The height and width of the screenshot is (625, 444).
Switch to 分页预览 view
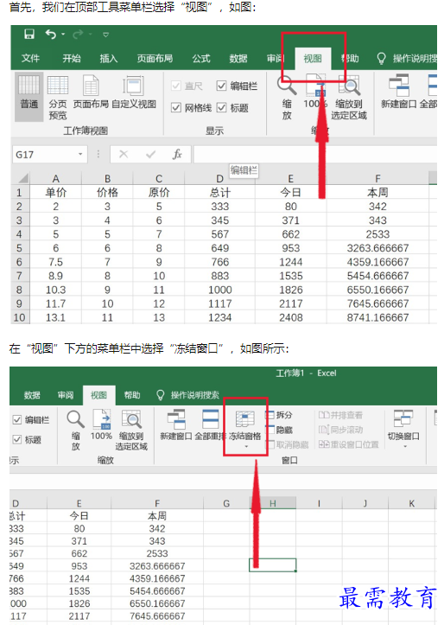(x=58, y=98)
